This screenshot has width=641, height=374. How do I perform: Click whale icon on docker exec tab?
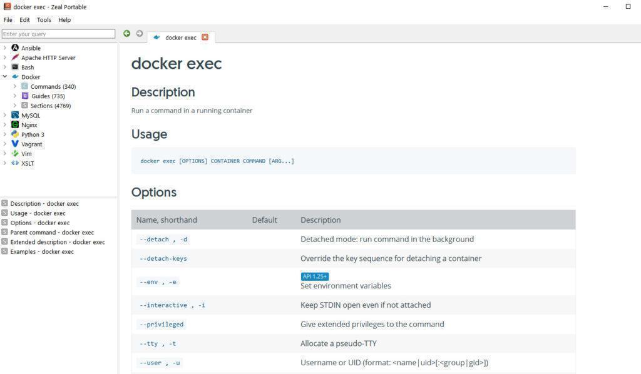click(156, 37)
